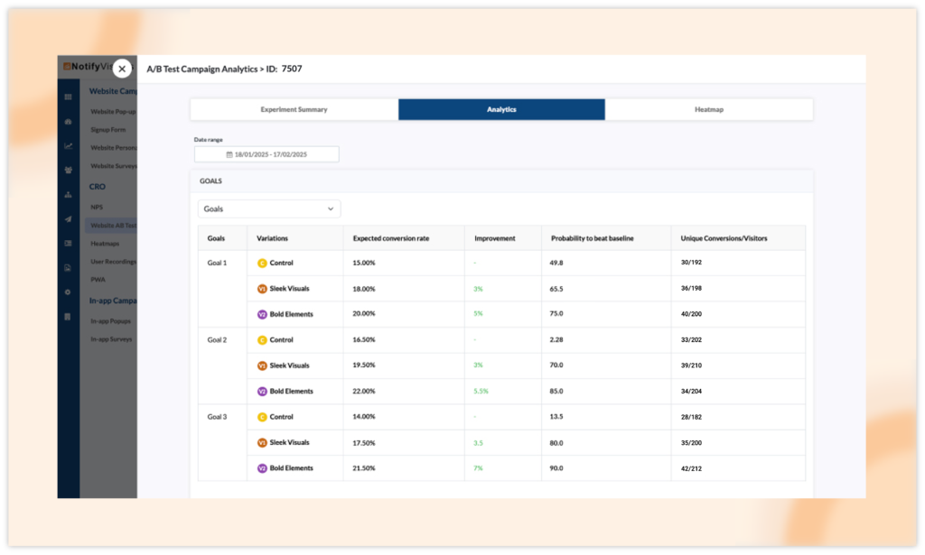Open the line chart analytics sidebar icon

pyautogui.click(x=69, y=146)
